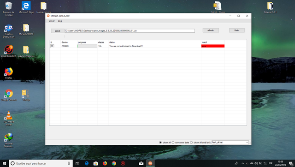Image resolution: width=295 pixels, height=167 pixels.
Task: Click the red error result cell
Action: pyautogui.click(x=213, y=46)
